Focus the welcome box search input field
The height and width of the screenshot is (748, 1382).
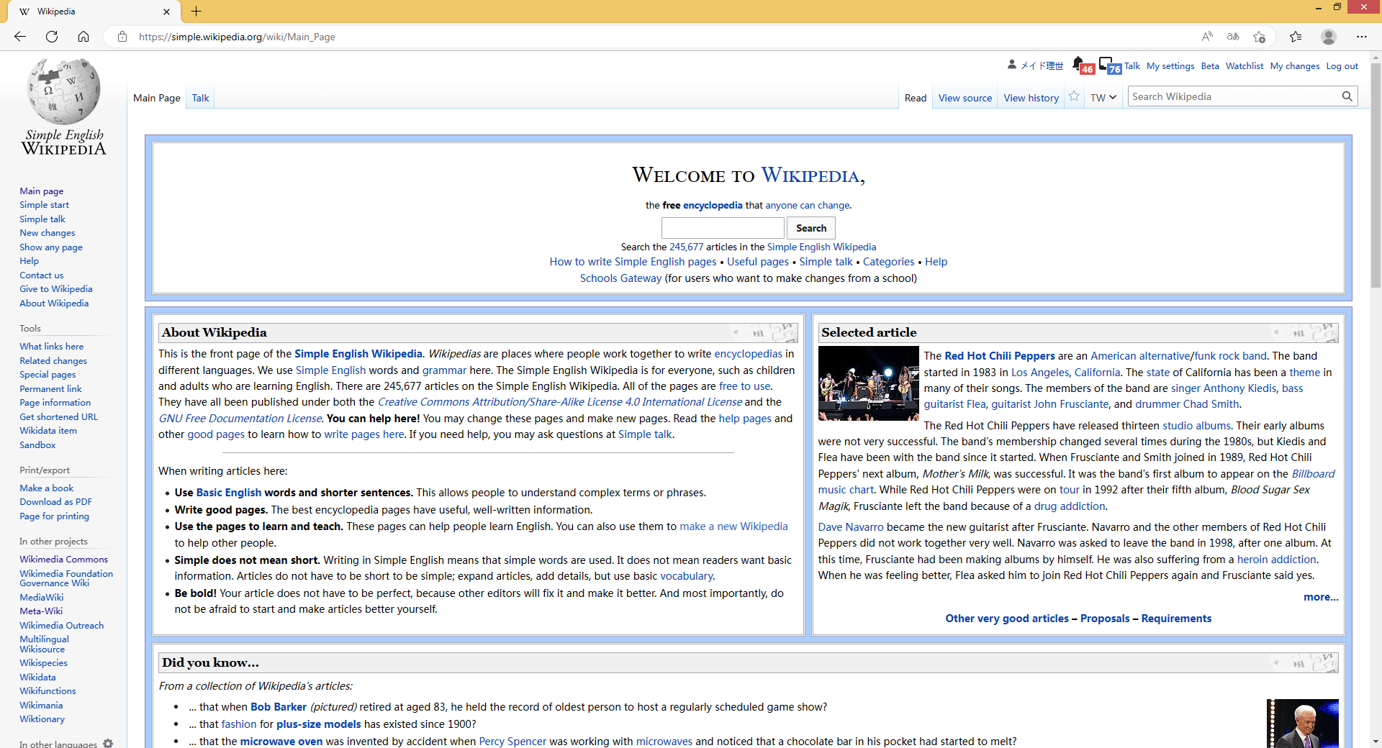click(723, 228)
